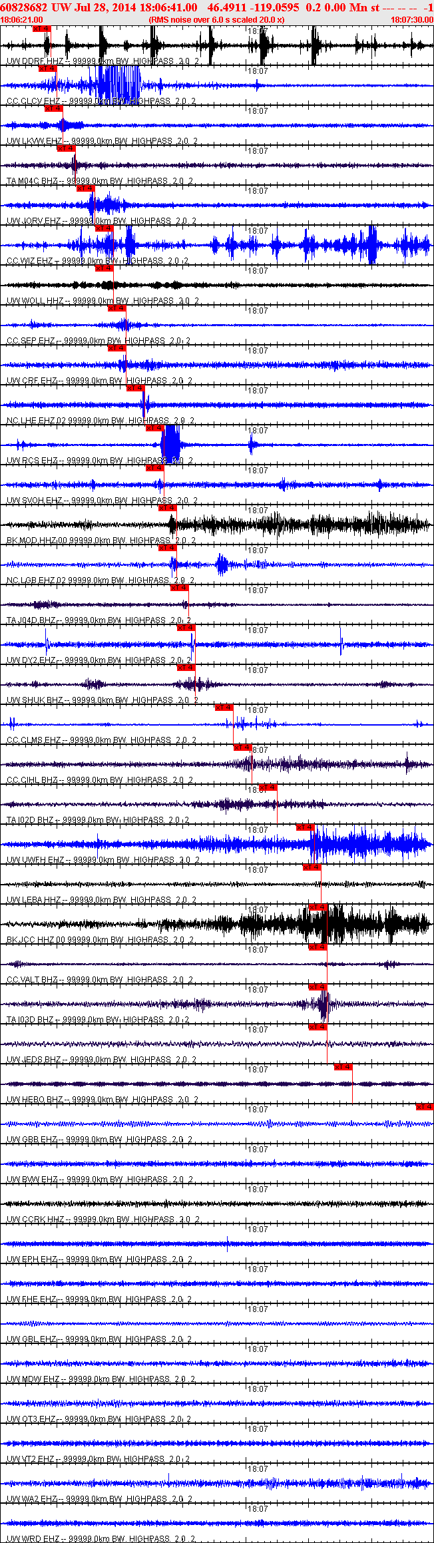The width and height of the screenshot is (434, 1543).
Task: Click the UW SHUK BHZ station label
Action: (35, 700)
